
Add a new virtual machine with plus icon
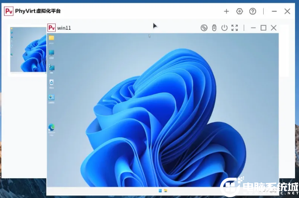pos(226,11)
